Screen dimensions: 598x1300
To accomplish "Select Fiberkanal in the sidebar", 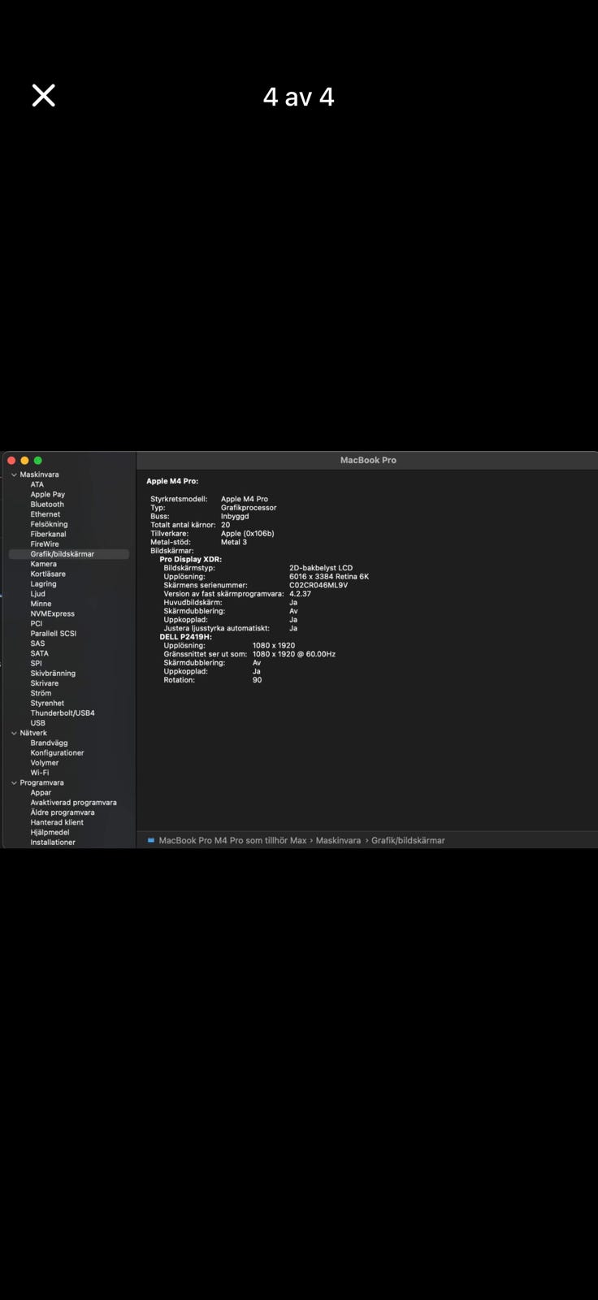I will point(49,534).
